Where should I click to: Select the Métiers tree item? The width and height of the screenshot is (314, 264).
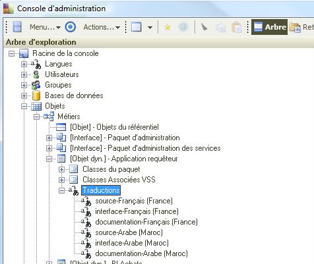(69, 117)
